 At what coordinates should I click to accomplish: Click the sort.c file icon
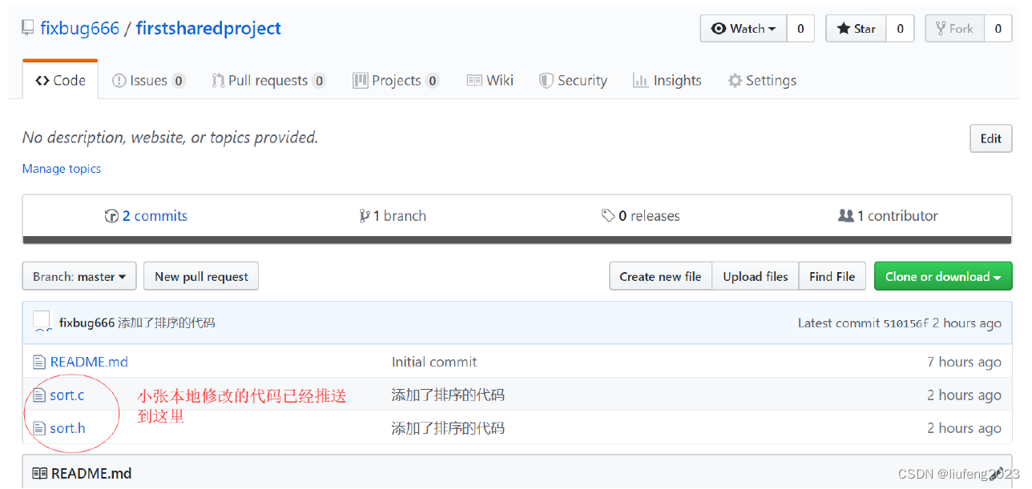[39, 395]
